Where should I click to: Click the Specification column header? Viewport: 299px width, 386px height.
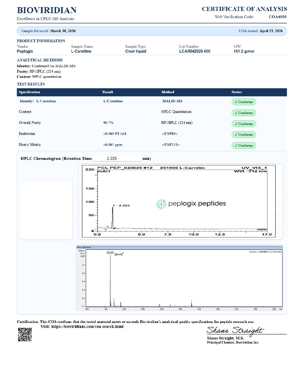point(29,92)
